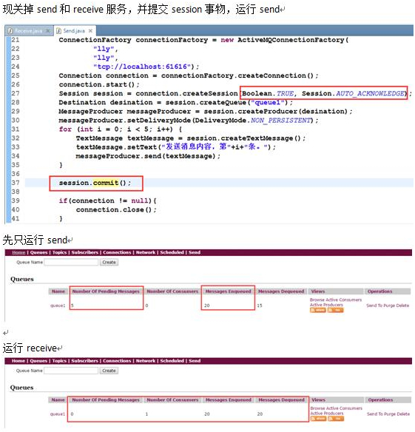415x432 pixels.
Task: Open Active Producers link in lower table
Action: pos(327,414)
